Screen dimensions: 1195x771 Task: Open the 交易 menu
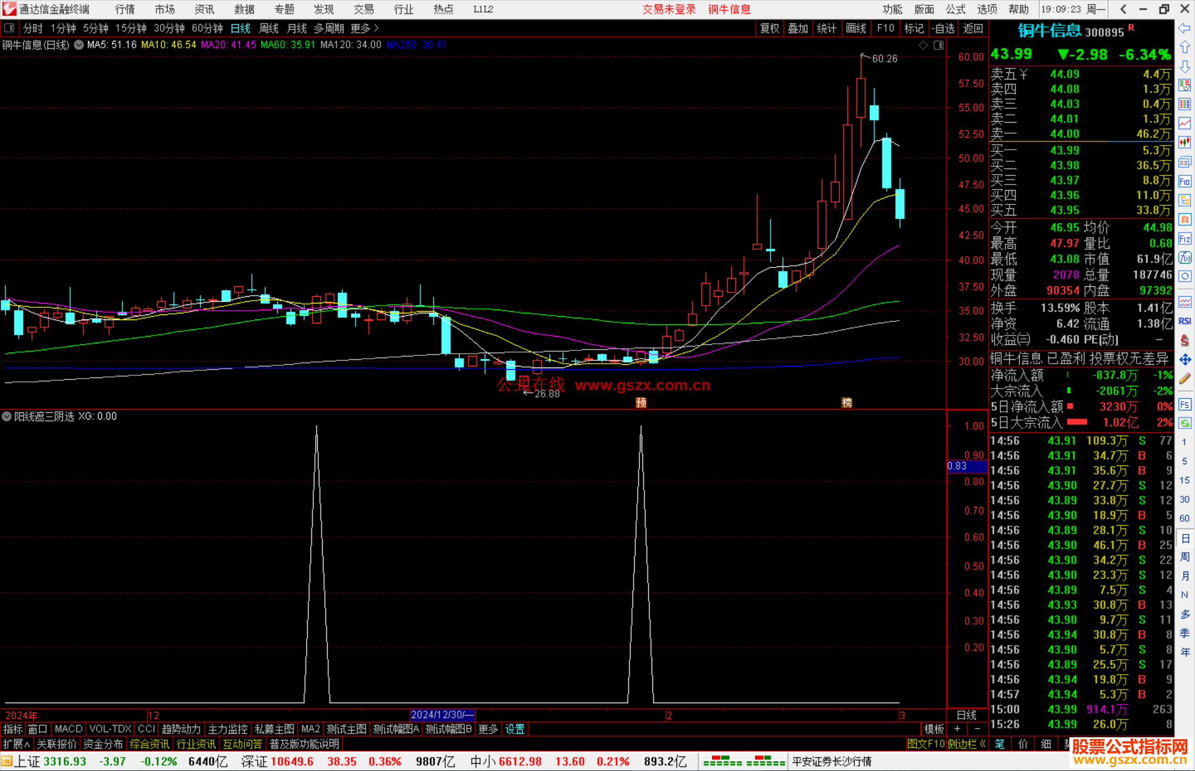click(364, 9)
